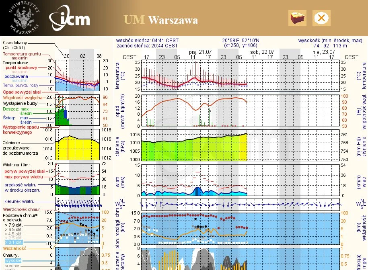Screen dimensions: 368x270
Task: Click the University of Warsaw eagle crest
Action: (x=24, y=18)
